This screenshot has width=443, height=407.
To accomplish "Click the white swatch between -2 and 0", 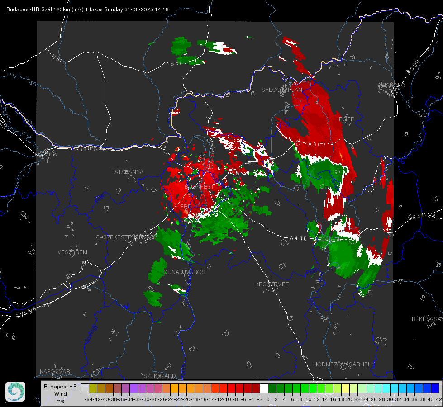I will coord(264,388).
